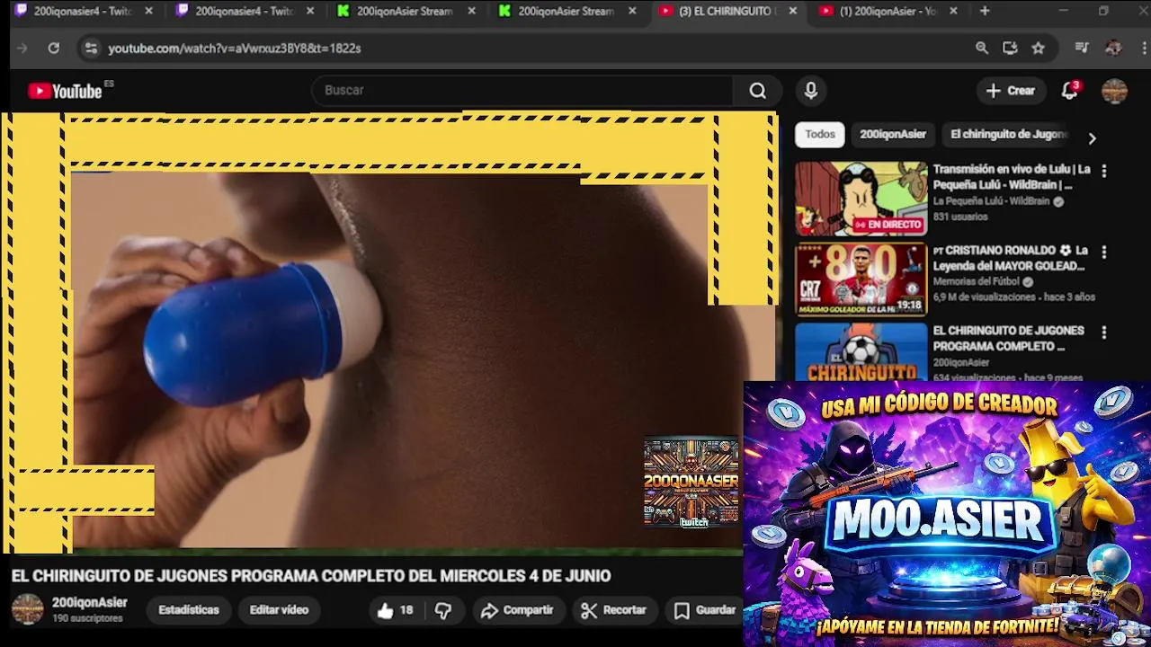Open suggested 'EL CHIRINGUITO DE JUGONES PROGRAMA COMPLETO' title
Image resolution: width=1151 pixels, height=647 pixels.
point(1008,338)
